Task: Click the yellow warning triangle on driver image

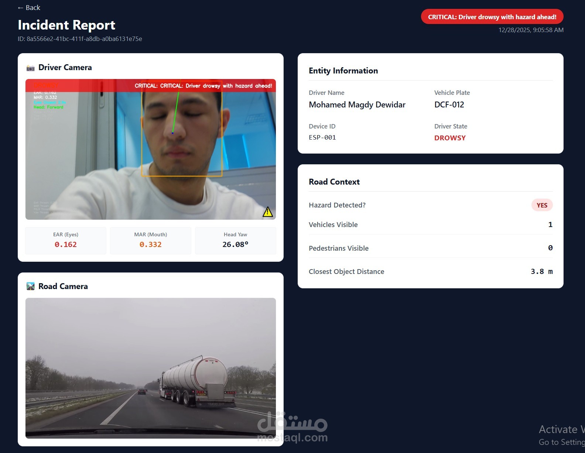Action: tap(268, 212)
